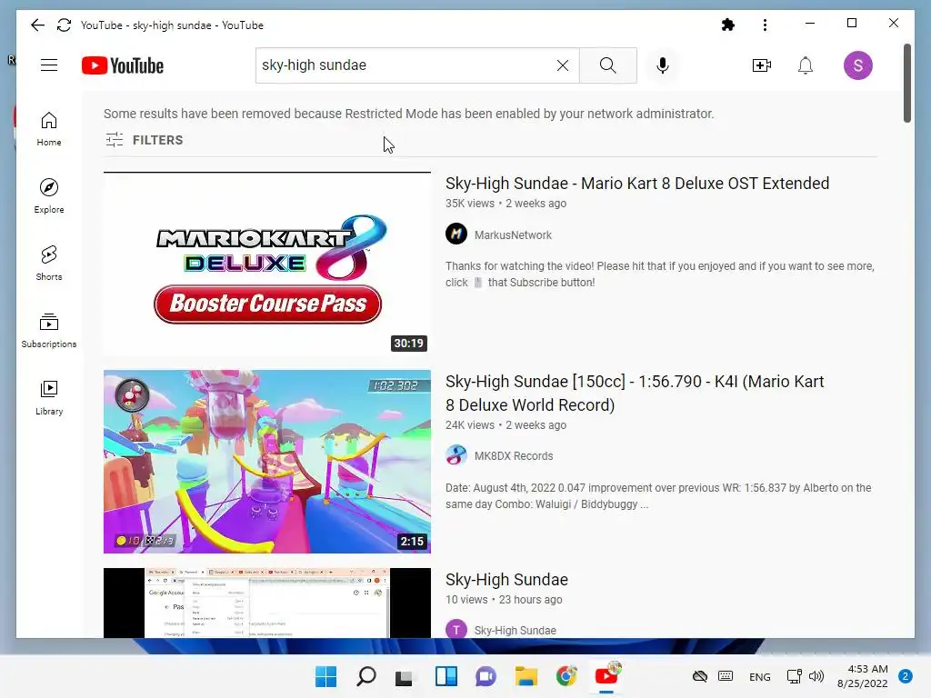Click the MarkusNetwork channel avatar
The width and height of the screenshot is (931, 698).
click(x=456, y=234)
